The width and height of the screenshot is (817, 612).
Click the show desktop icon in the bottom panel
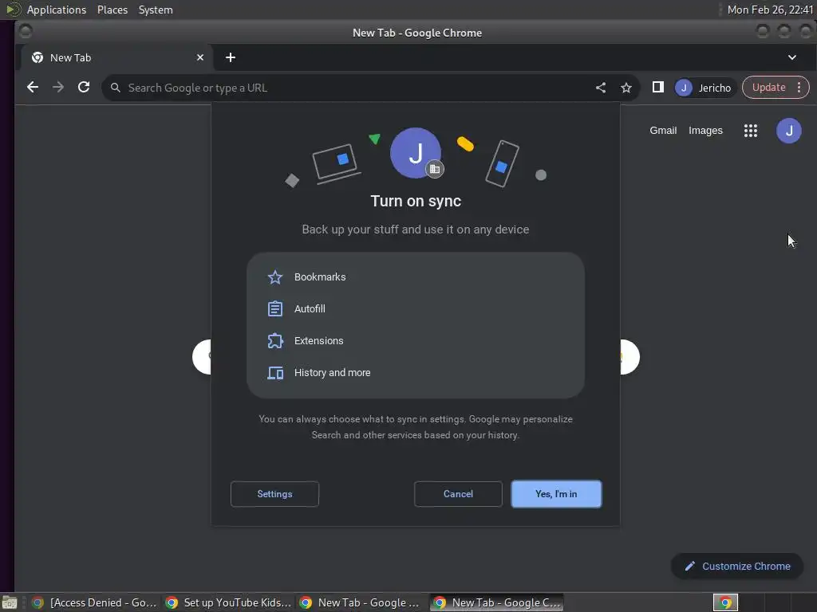click(10, 602)
